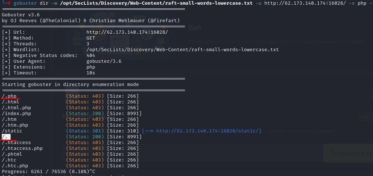Image resolution: width=373 pixels, height=176 pixels.
Task: Click the /.htaccess.php result entry
Action: pos(22,148)
